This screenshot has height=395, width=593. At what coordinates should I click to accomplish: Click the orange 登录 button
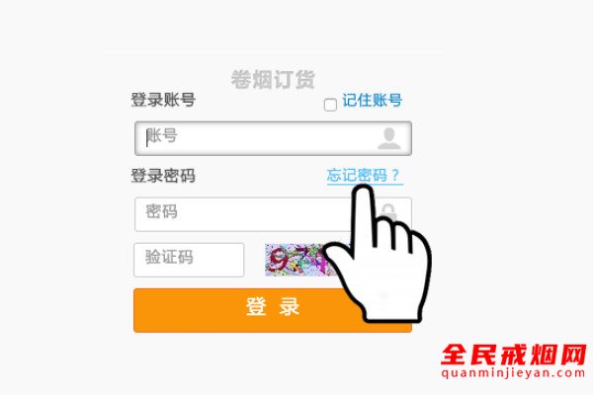[273, 310]
